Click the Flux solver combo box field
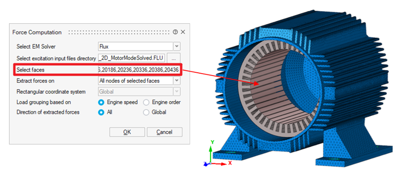This screenshot has width=402, height=173. (136, 47)
